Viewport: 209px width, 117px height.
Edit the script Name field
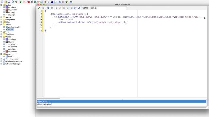point(109,8)
